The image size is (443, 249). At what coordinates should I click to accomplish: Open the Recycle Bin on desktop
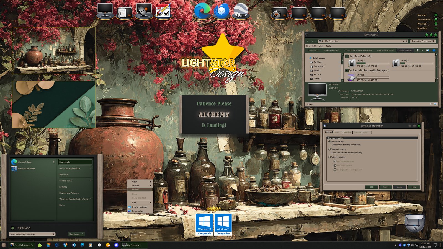414,223
